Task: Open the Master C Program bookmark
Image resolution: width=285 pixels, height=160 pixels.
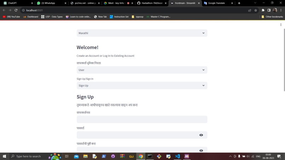Action: 158,17
